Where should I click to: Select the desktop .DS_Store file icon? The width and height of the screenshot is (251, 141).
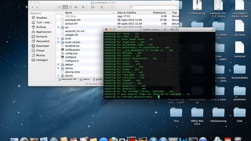[240, 26]
